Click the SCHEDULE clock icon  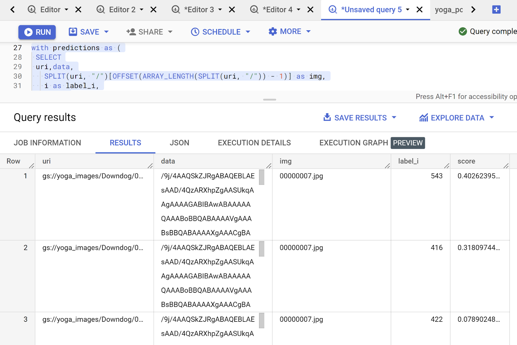tap(195, 32)
